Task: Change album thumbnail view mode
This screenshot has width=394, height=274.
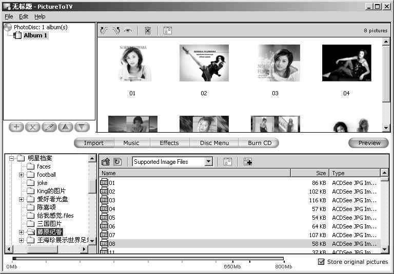Action: tap(168, 31)
